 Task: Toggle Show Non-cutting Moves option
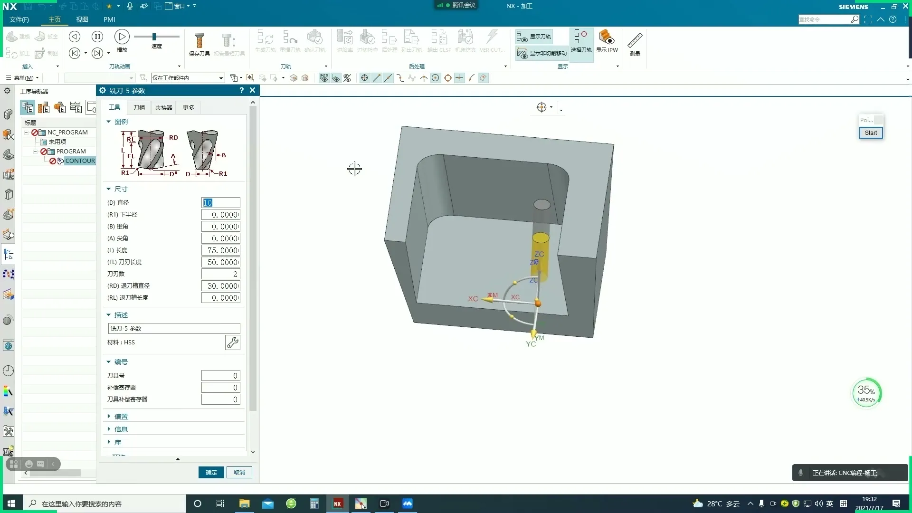(542, 53)
